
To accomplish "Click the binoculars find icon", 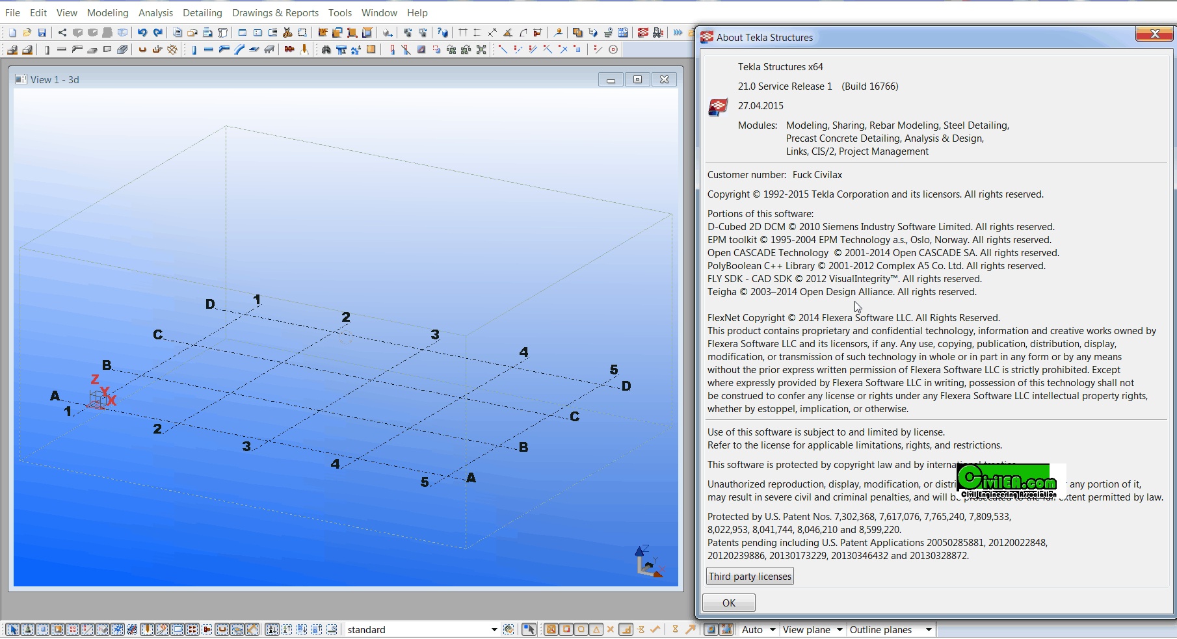I will [326, 49].
